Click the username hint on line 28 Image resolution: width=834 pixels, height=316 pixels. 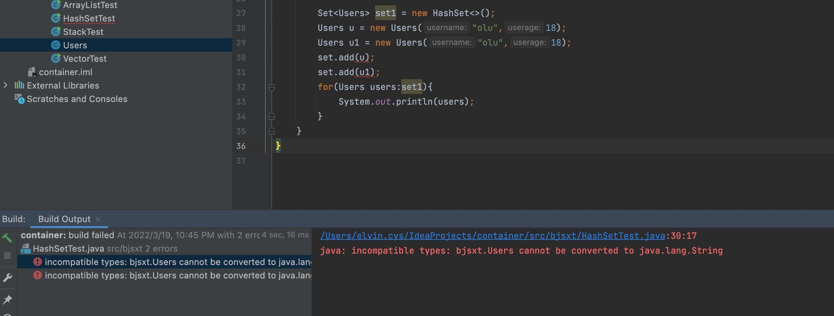446,28
